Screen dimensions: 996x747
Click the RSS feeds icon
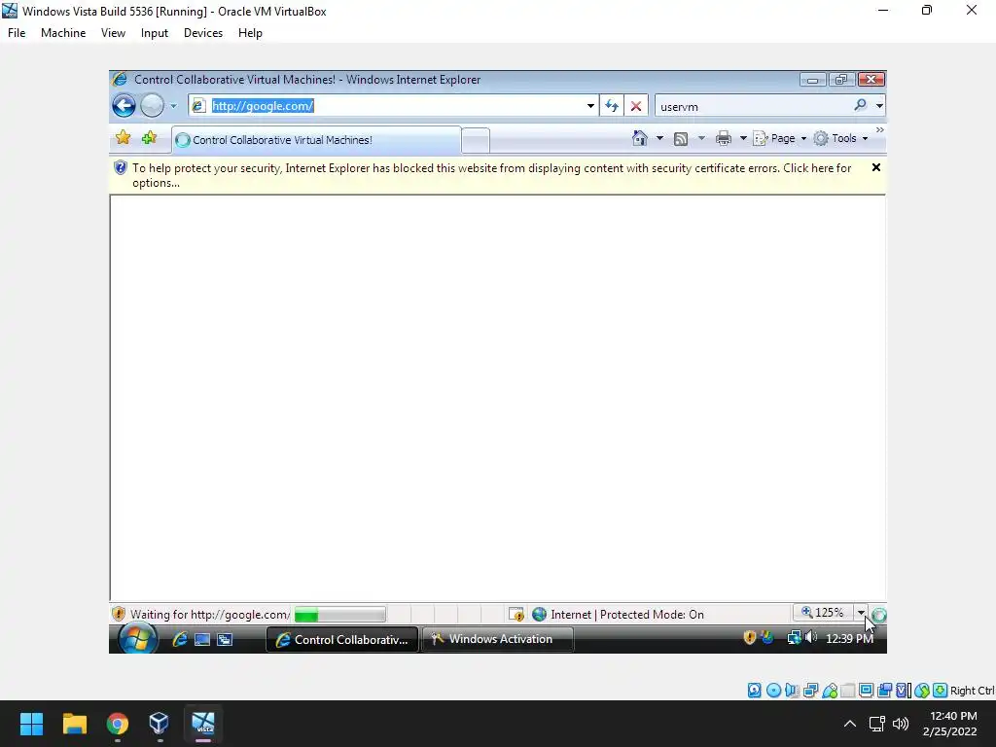[680, 138]
